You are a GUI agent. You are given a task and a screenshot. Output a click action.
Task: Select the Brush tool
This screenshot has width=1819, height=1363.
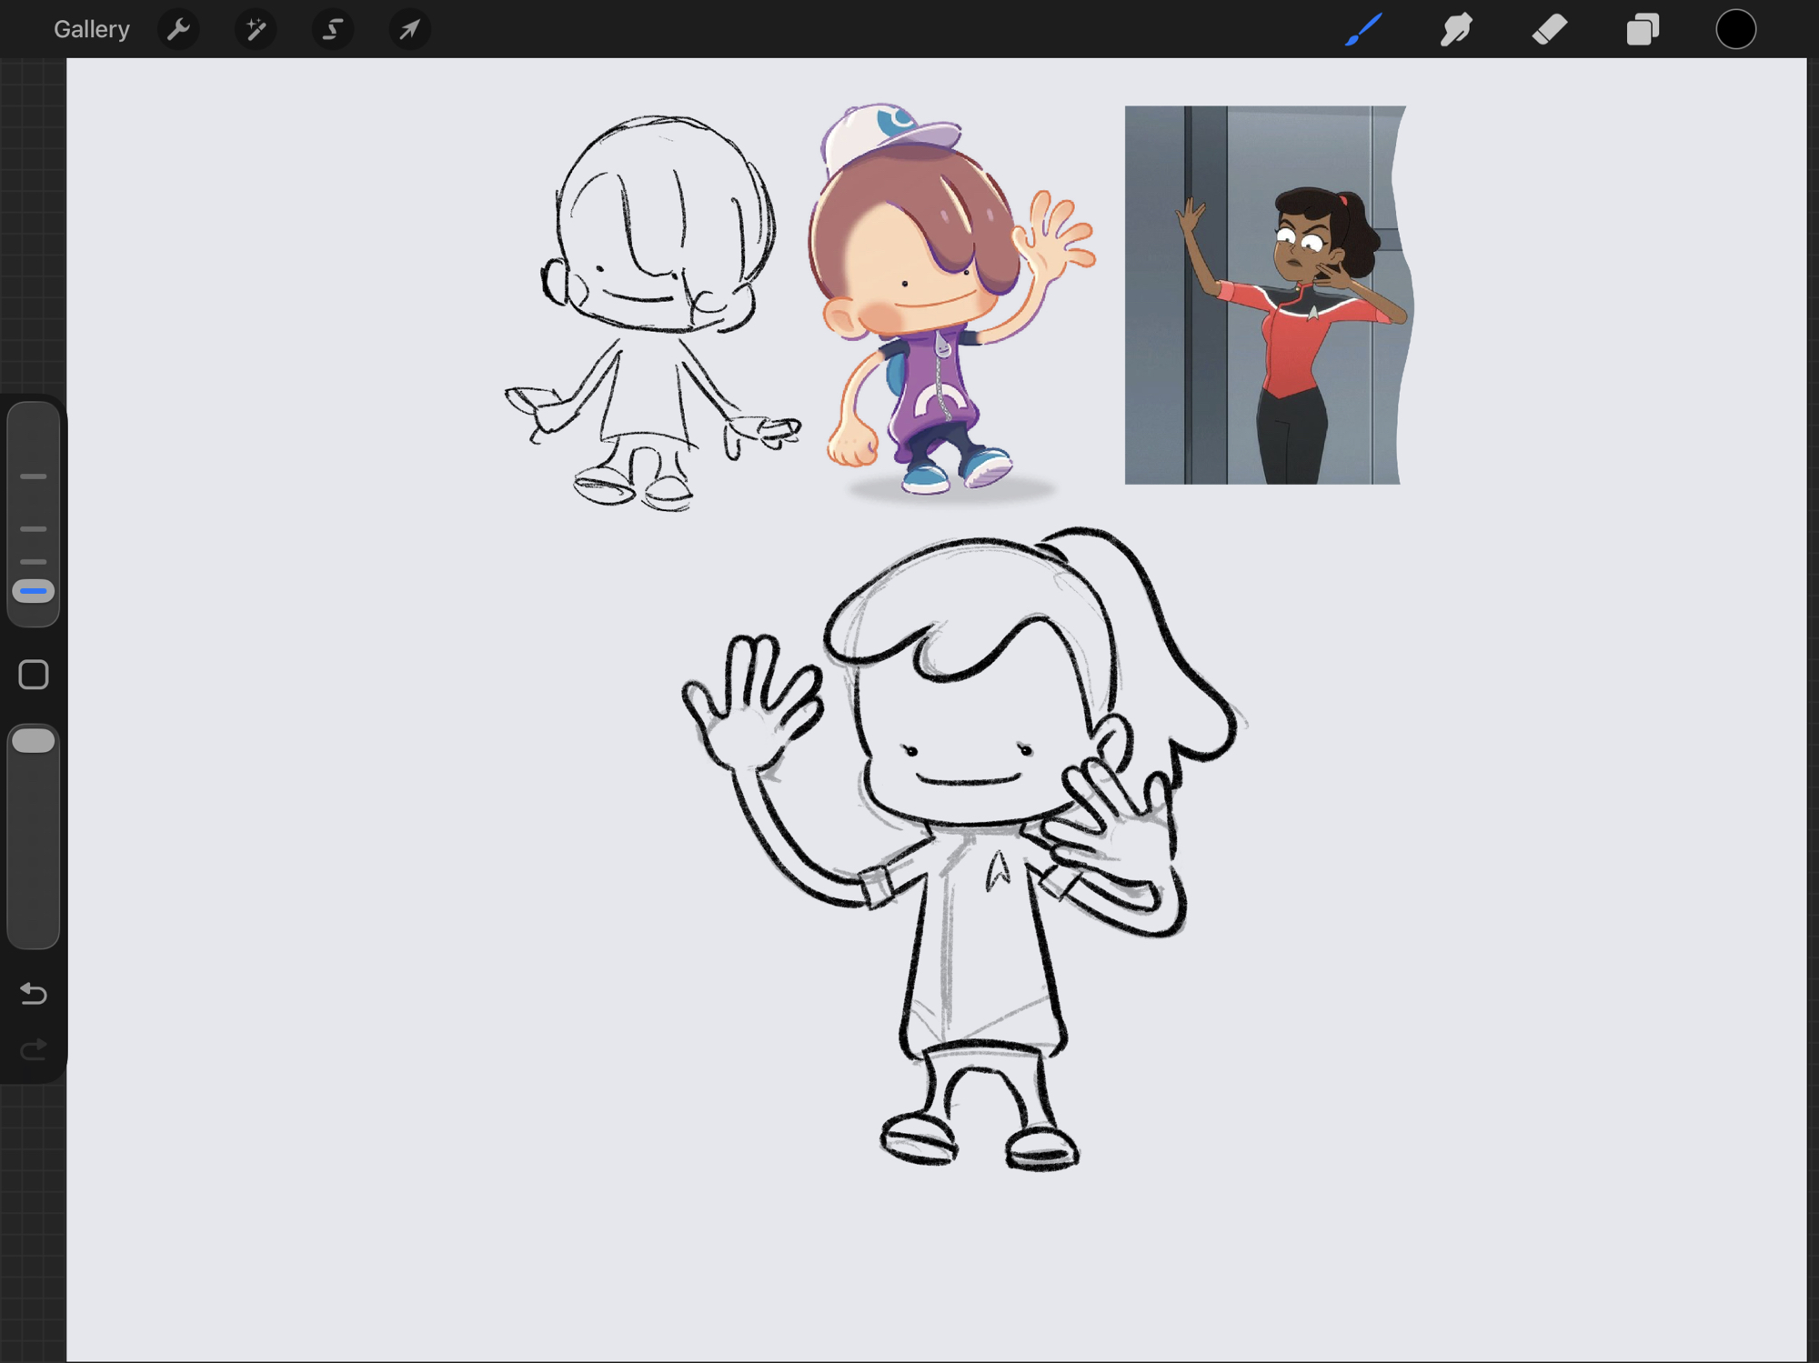[1363, 29]
